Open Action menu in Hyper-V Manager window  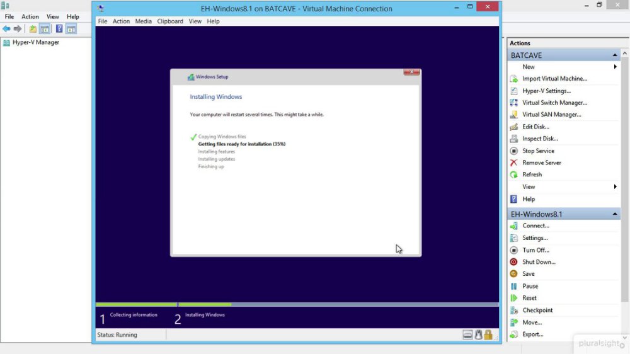tap(30, 16)
